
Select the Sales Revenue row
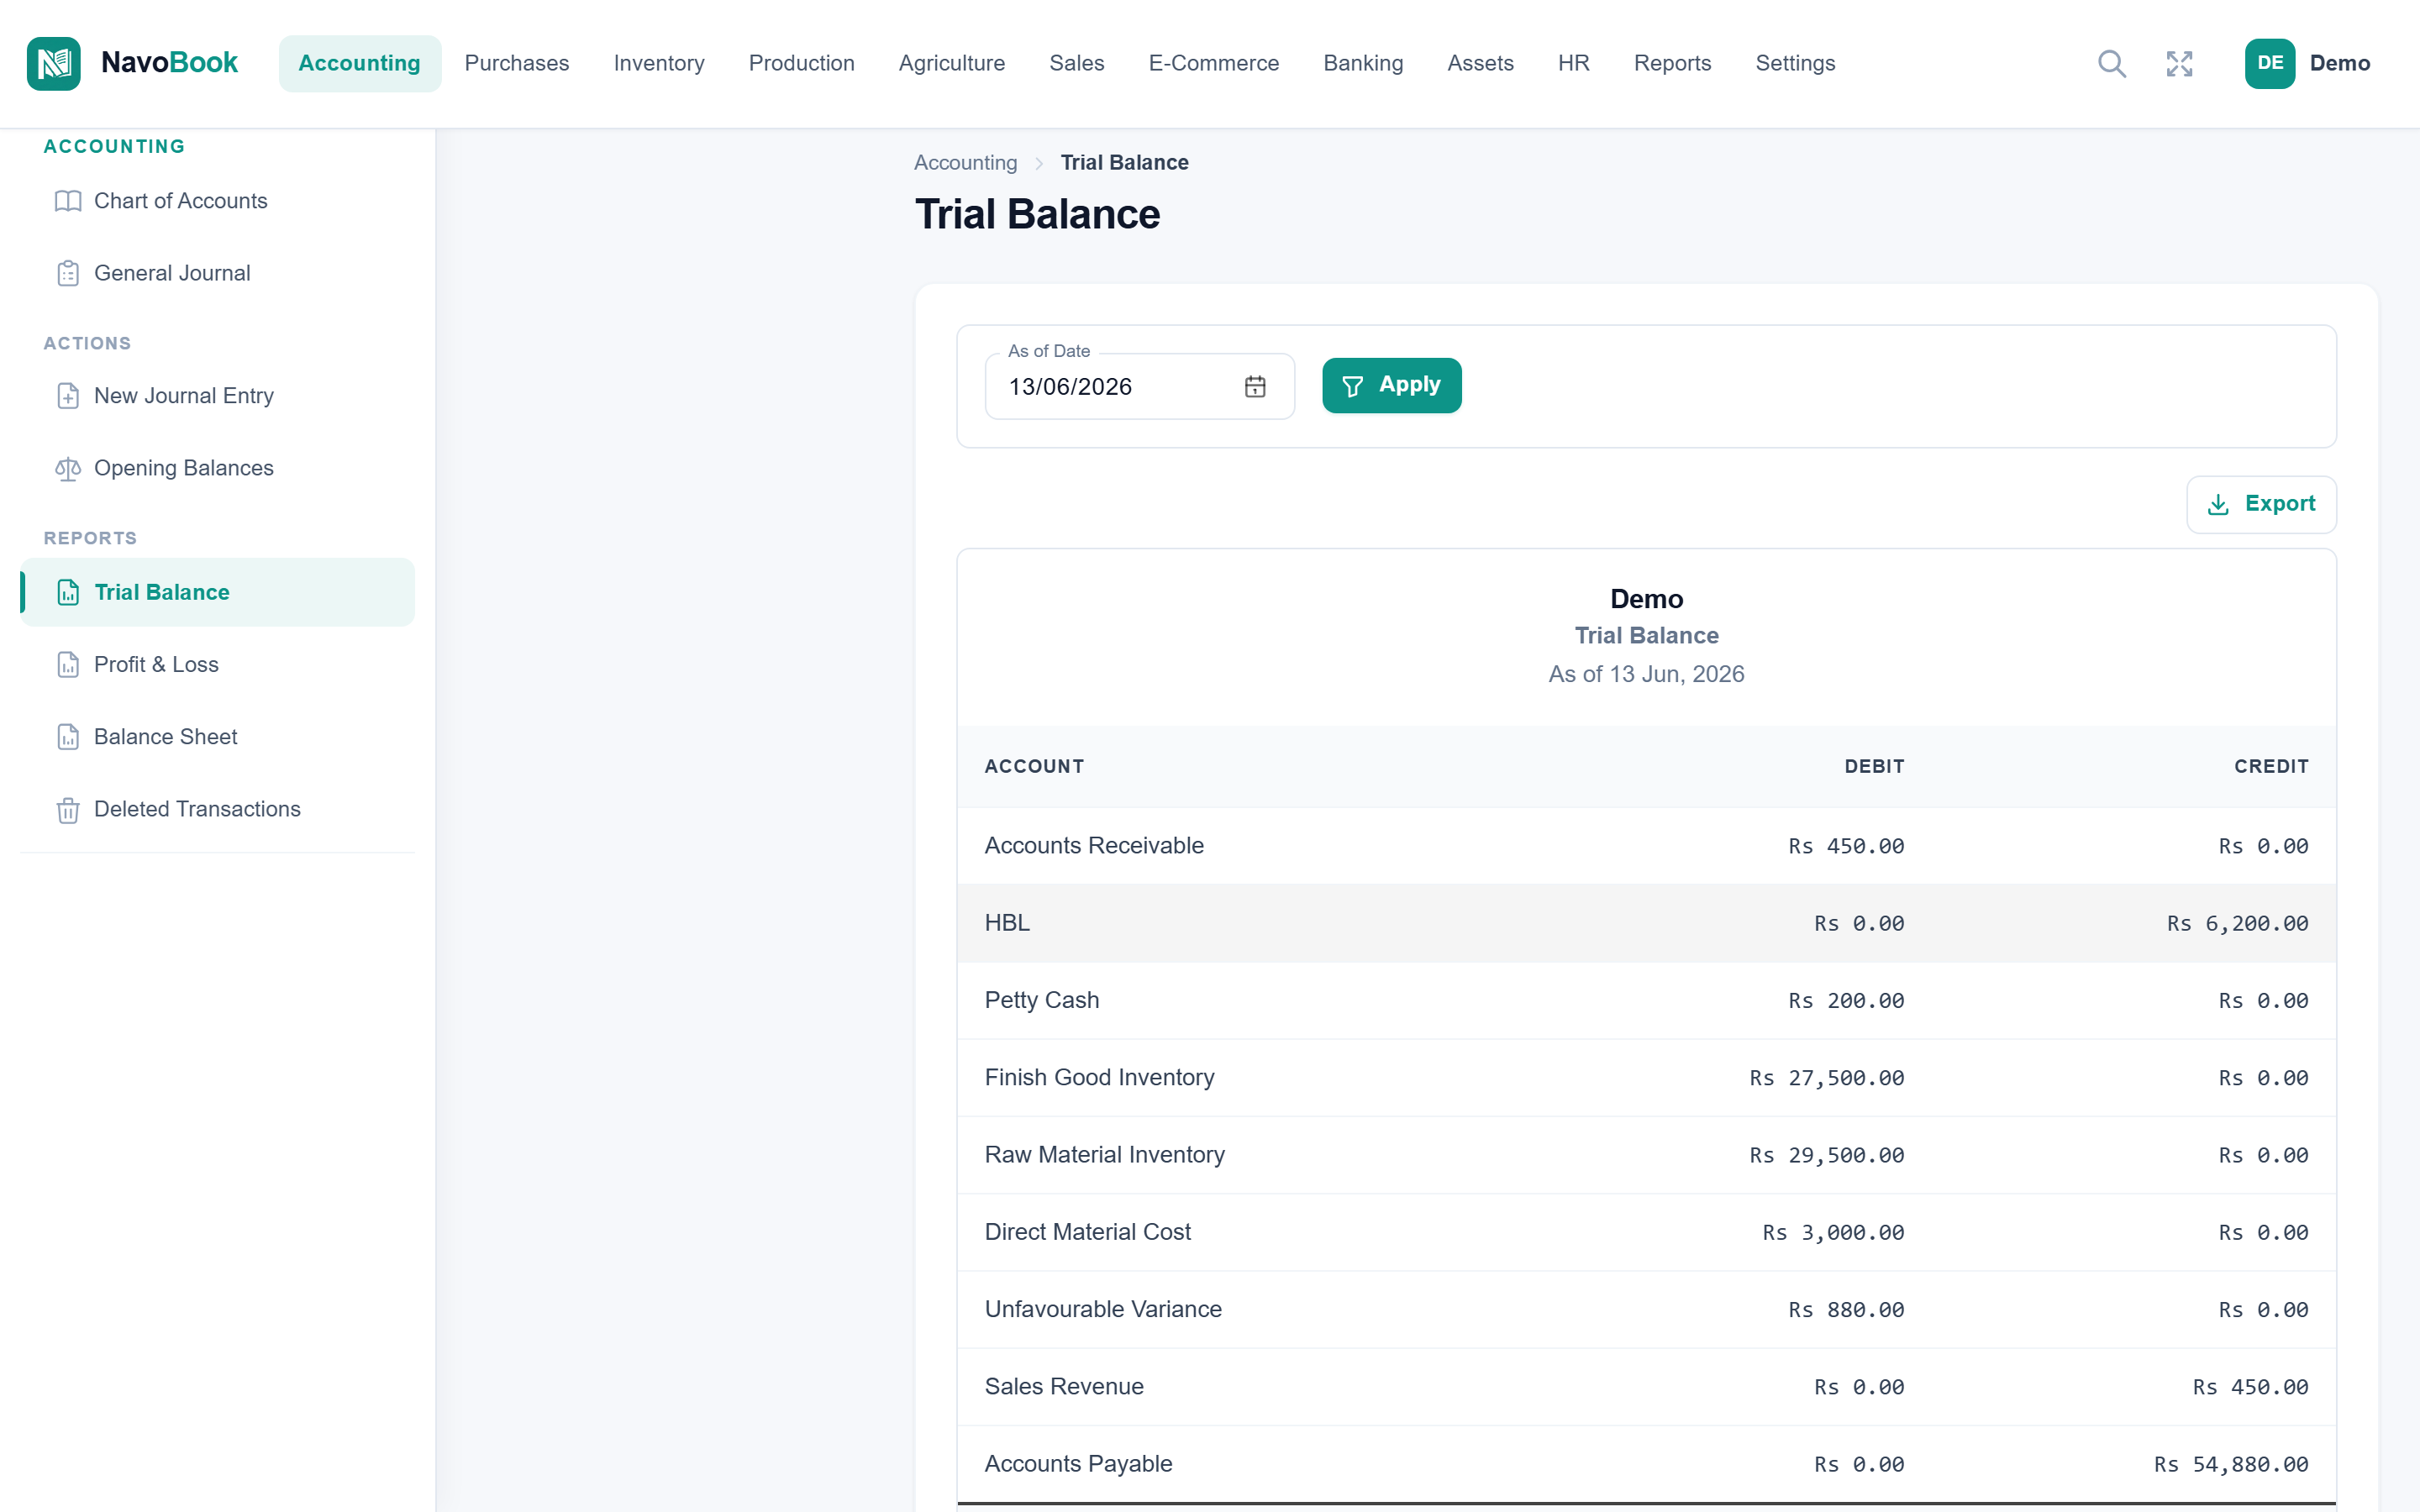point(1646,1387)
